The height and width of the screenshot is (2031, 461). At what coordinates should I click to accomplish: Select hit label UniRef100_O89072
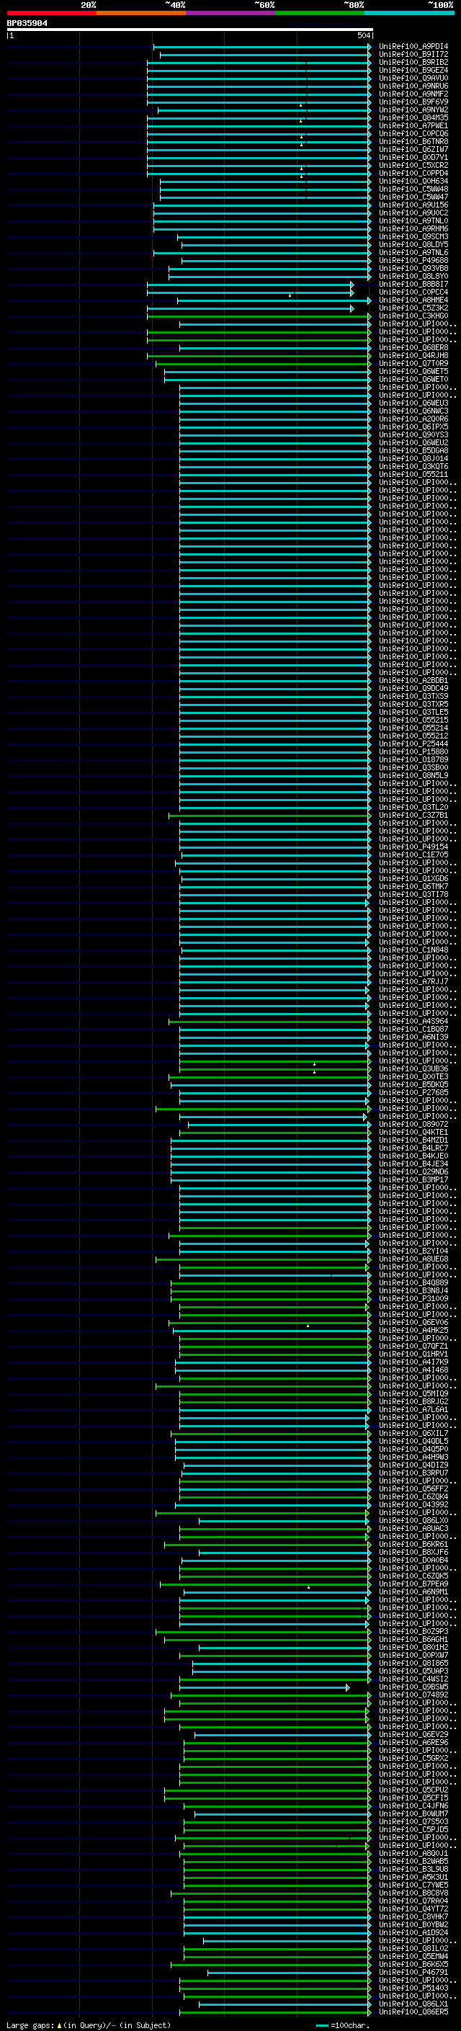coord(413,1125)
